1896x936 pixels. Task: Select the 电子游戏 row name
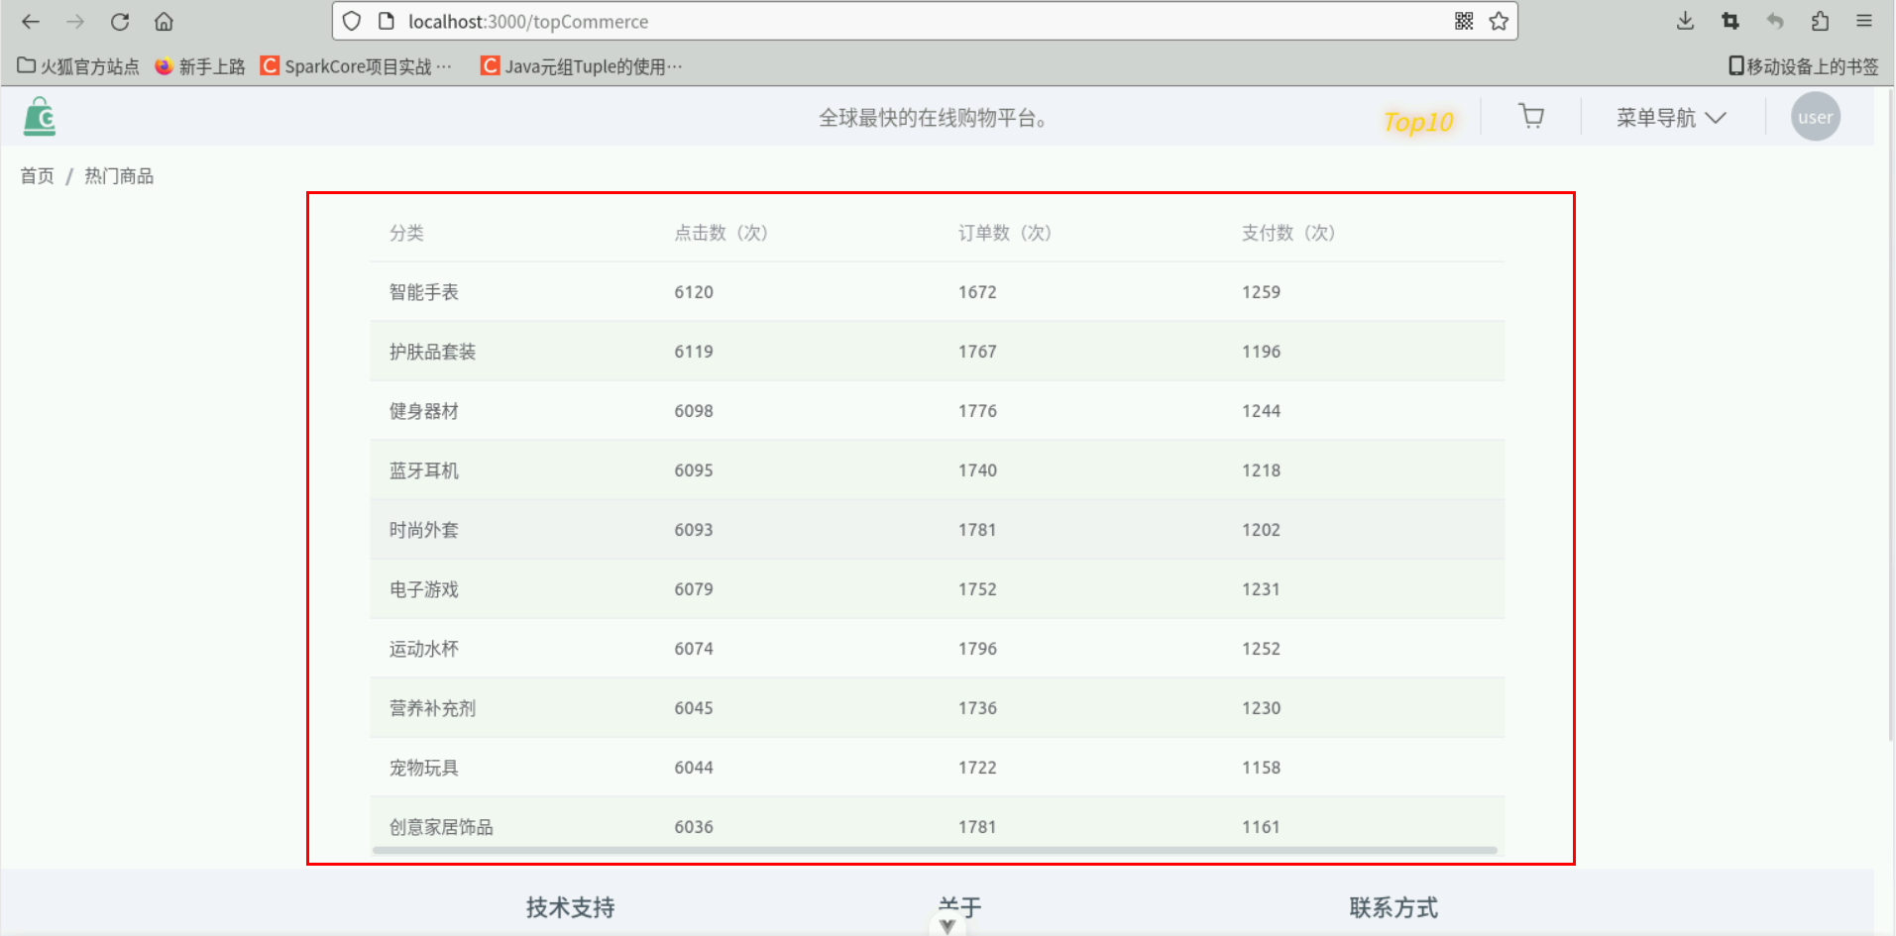[424, 589]
